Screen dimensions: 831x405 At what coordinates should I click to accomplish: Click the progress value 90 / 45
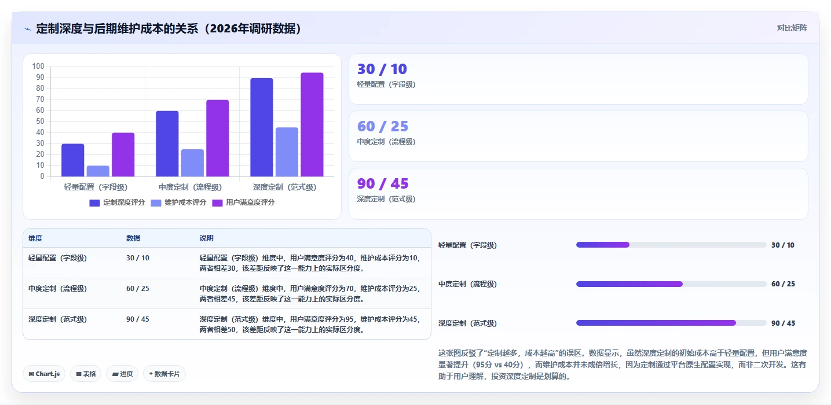(783, 323)
